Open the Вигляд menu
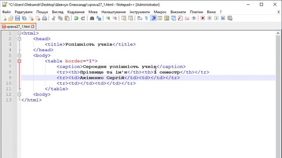The width and height of the screenshot is (282, 158). [x=58, y=12]
